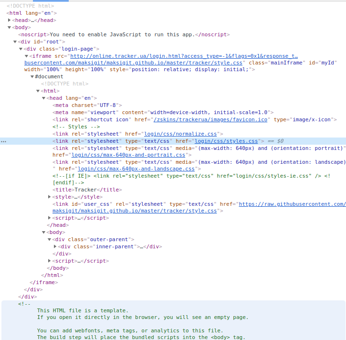Expand the collapsed style element
346x340 pixels.
point(50,197)
